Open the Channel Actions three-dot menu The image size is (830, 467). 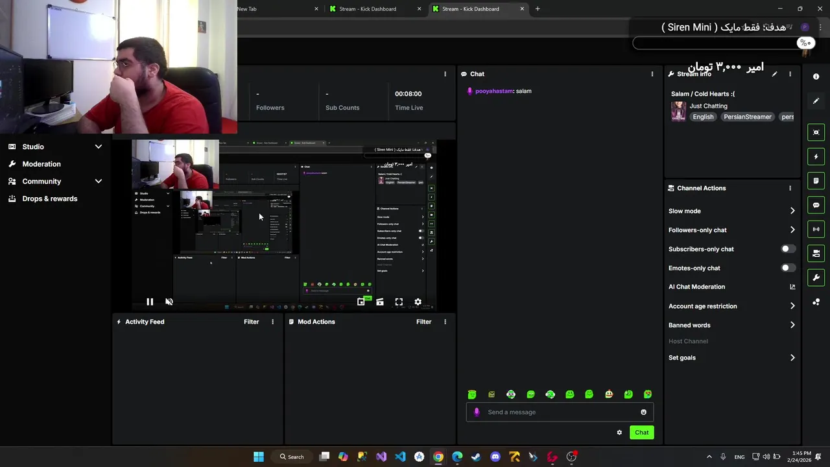tap(790, 188)
